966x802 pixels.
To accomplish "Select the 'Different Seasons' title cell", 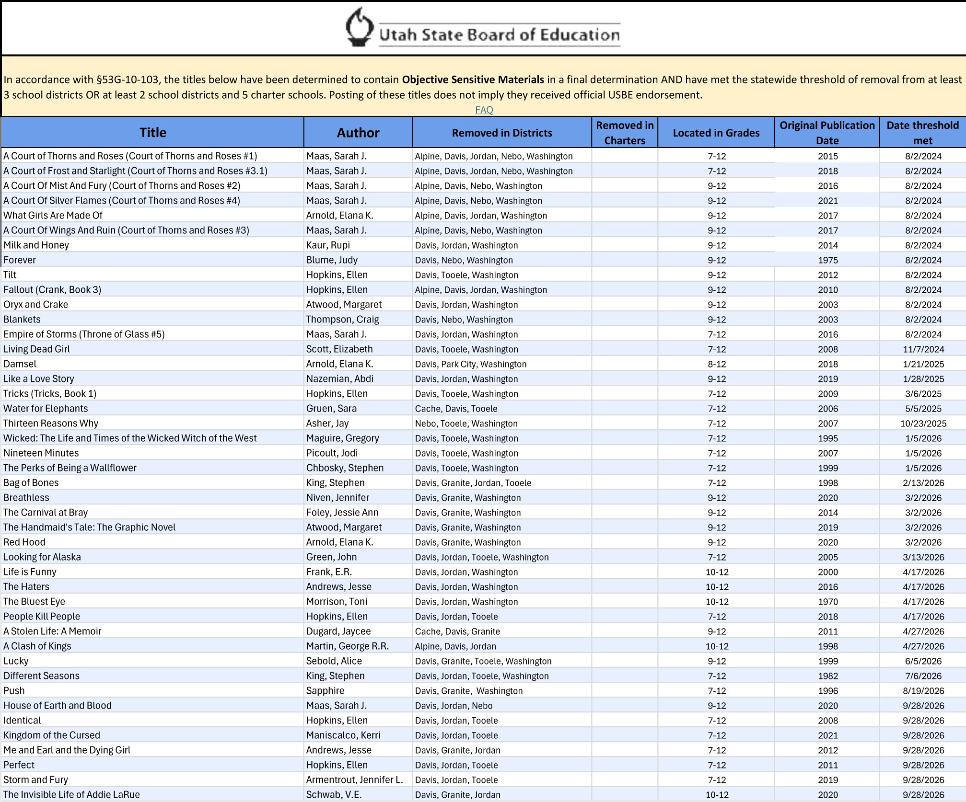I will click(x=152, y=676).
